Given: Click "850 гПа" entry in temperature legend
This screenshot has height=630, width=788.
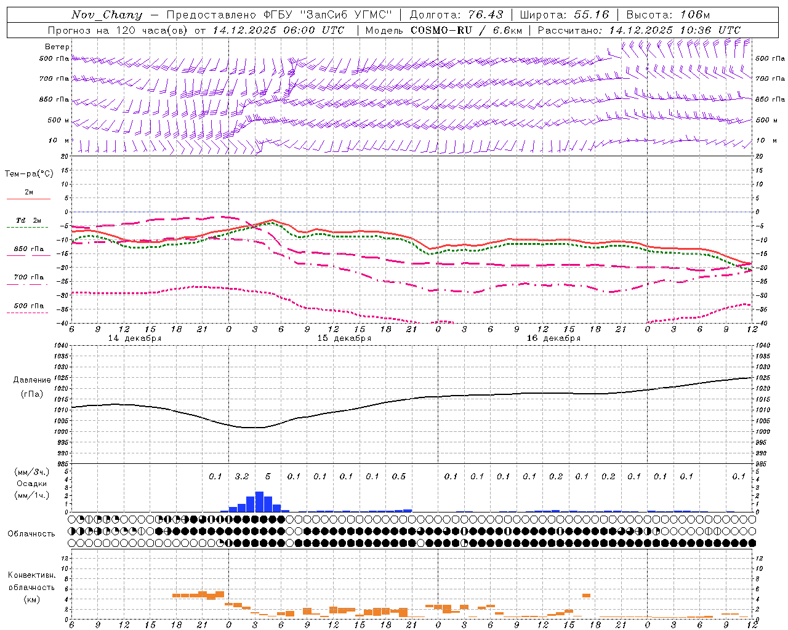Looking at the screenshot, I should (29, 249).
